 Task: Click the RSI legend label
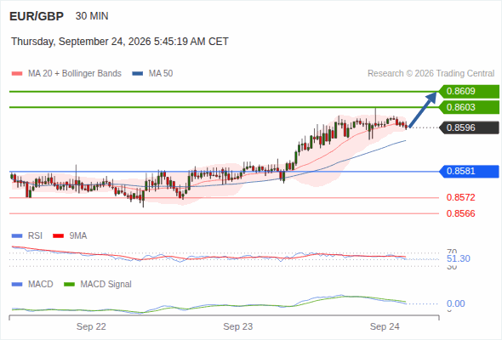tap(35, 236)
